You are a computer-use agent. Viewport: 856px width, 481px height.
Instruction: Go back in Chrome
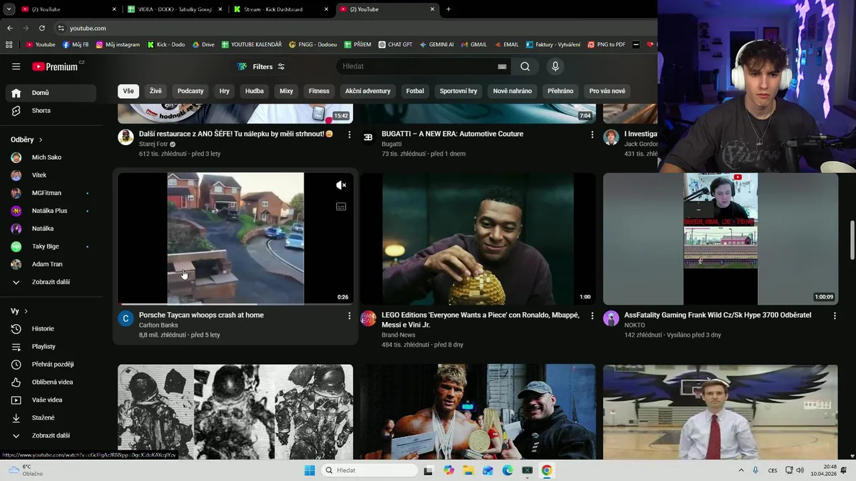click(x=9, y=28)
